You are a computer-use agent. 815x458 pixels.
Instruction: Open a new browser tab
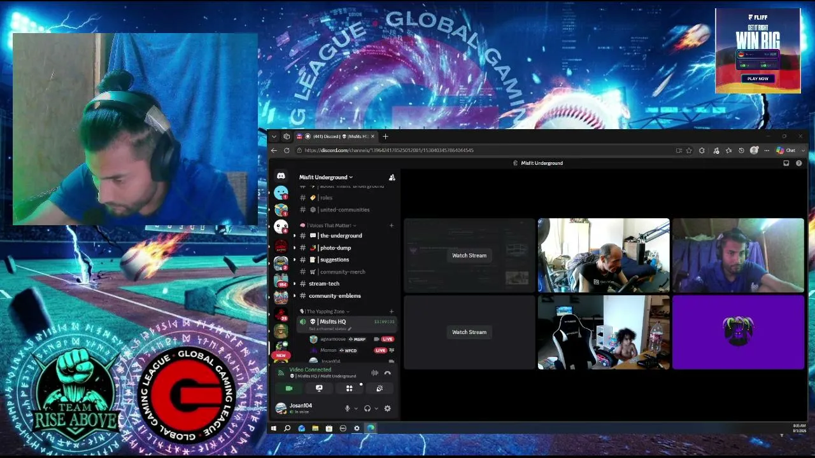[385, 137]
